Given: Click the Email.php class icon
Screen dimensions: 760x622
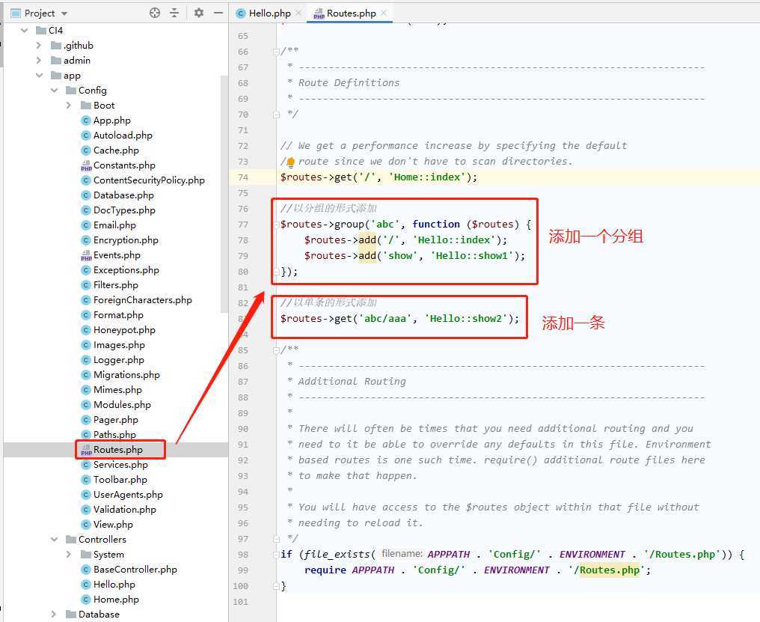Looking at the screenshot, I should pyautogui.click(x=86, y=225).
